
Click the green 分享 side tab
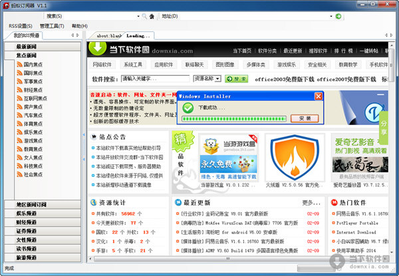384,128
